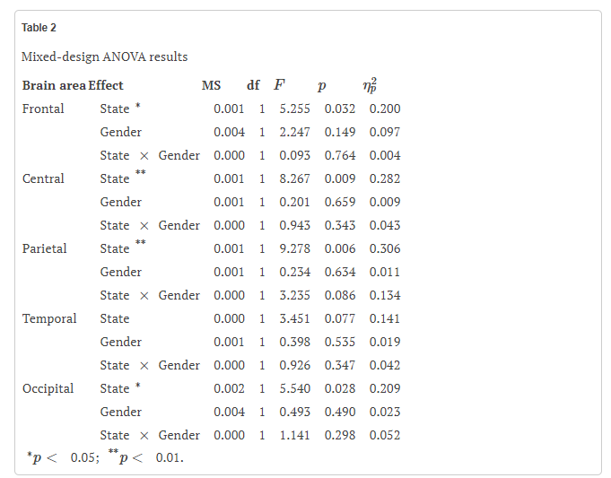Click the F column header
This screenshot has height=478, width=611.
(279, 85)
